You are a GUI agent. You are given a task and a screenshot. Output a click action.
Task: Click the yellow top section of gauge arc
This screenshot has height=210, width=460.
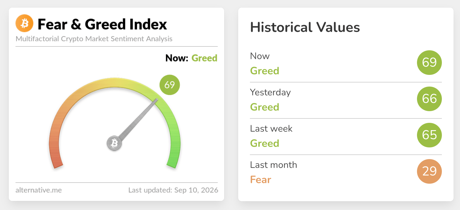[115, 82]
